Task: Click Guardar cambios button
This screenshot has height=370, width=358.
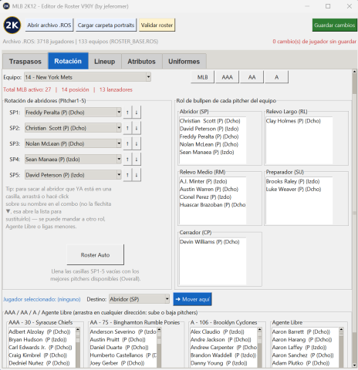Action: 335,25
